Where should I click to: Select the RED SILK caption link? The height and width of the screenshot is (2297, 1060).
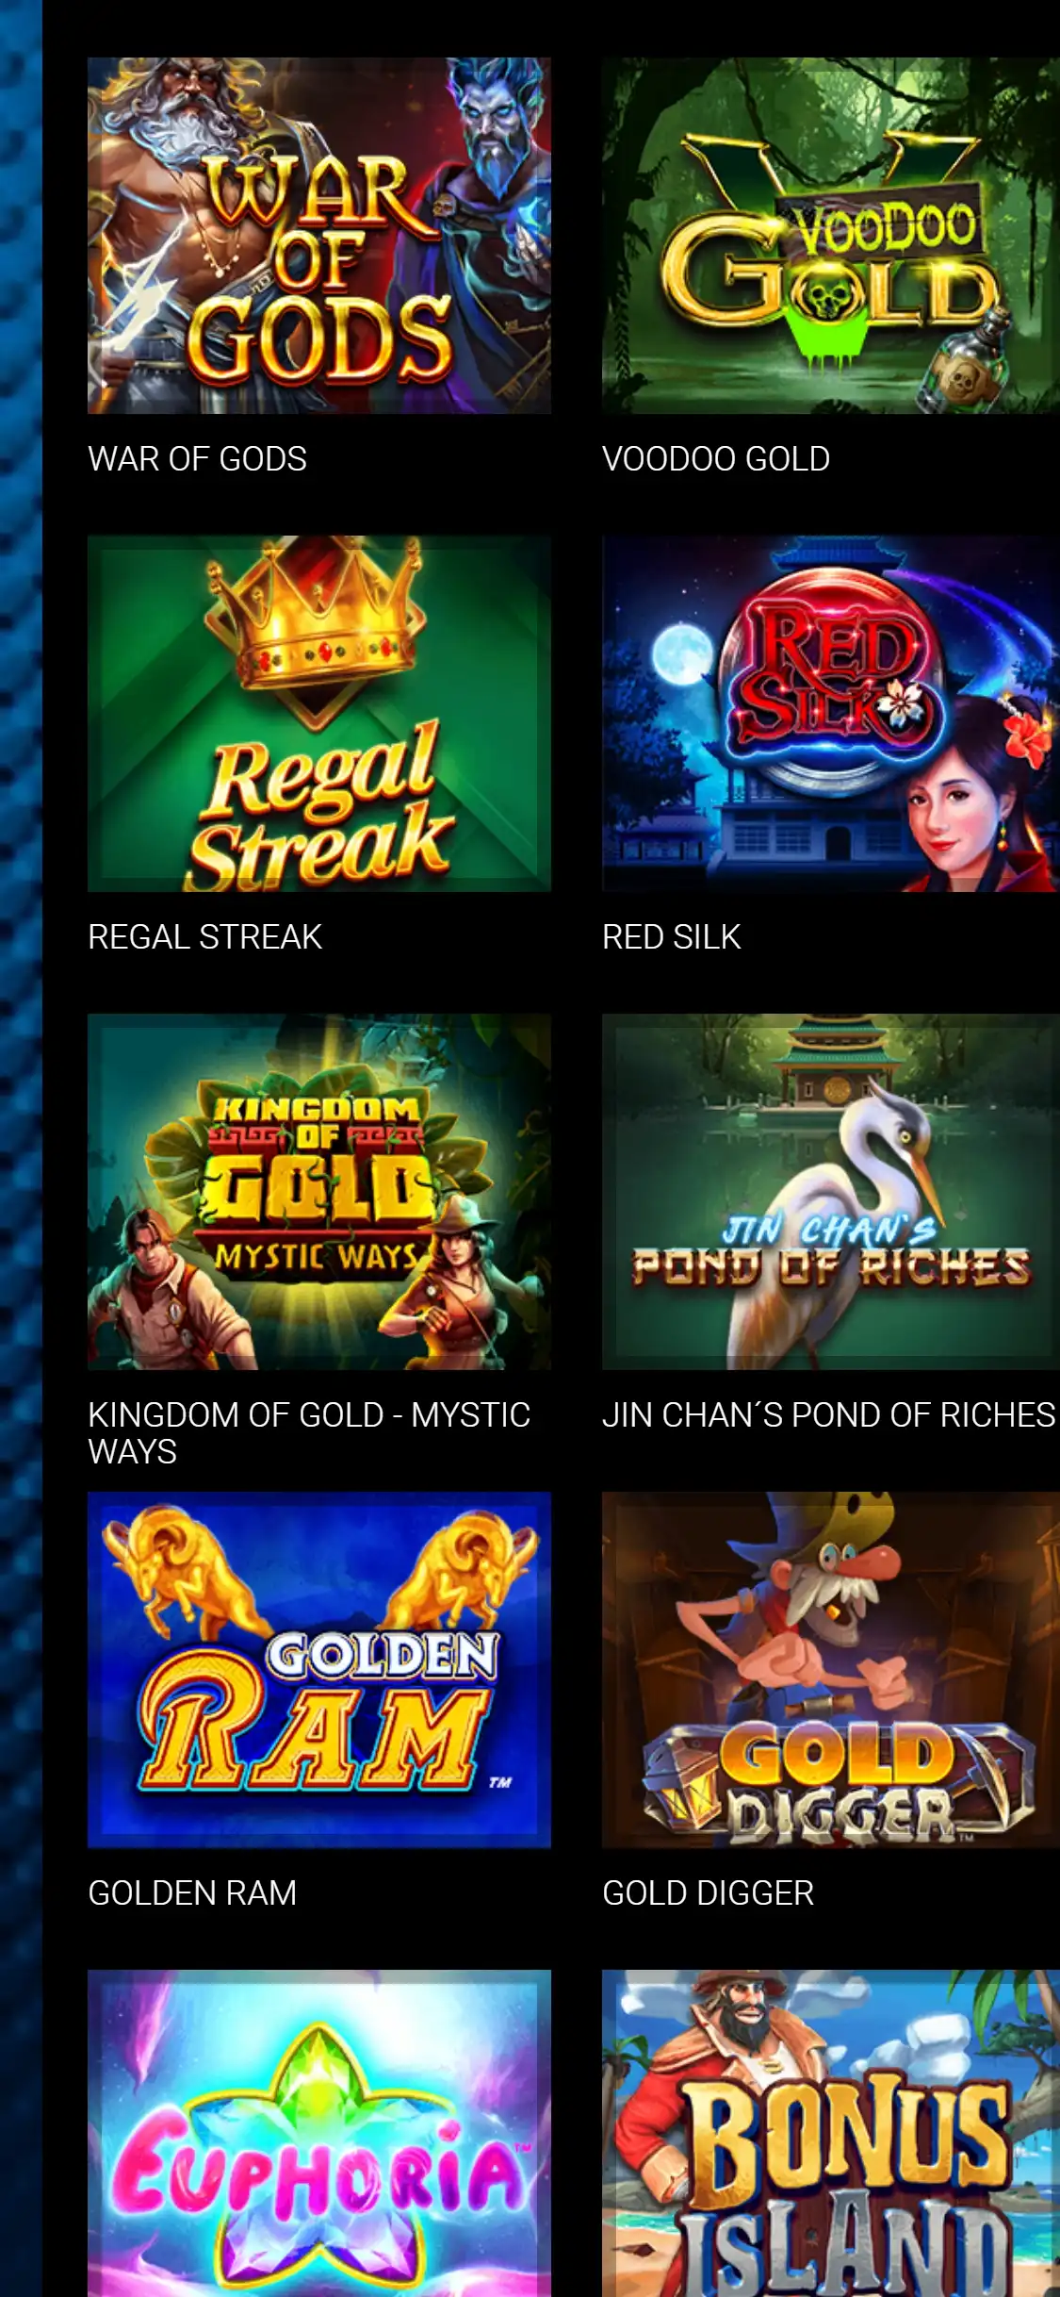(671, 937)
